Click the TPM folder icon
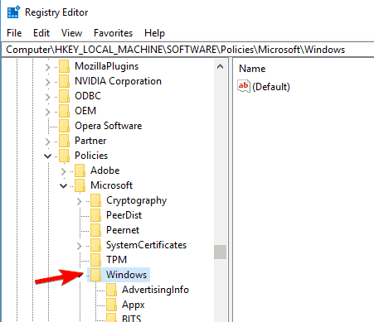Viewport: 374px width, 322px height. tap(95, 261)
